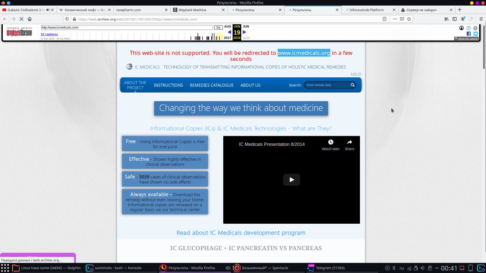Open Wayback user account icon
This screenshot has width=486, height=273.
coord(462,28)
